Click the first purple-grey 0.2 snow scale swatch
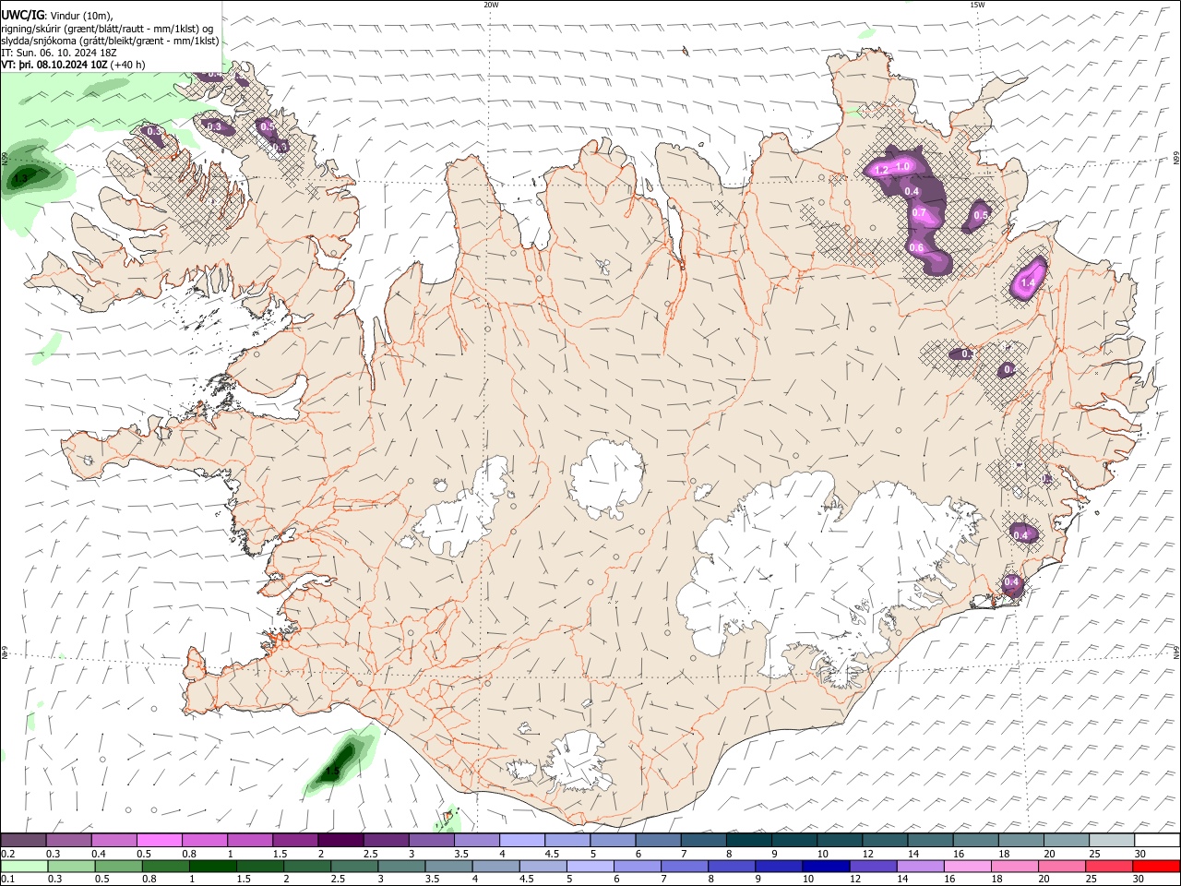The image size is (1181, 886). tap(23, 841)
